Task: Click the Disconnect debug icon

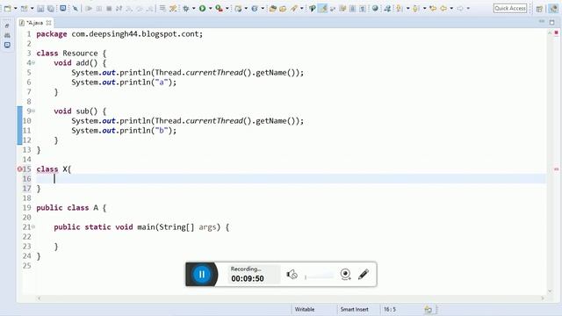Action: 119,8
